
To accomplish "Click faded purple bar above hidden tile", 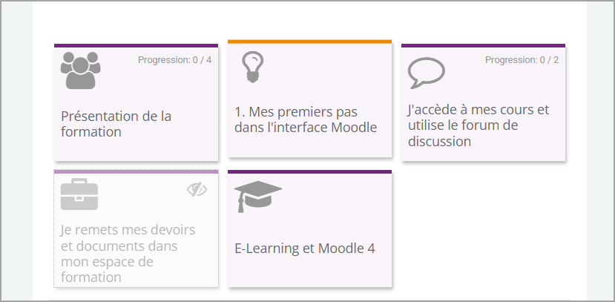I will pyautogui.click(x=136, y=172).
